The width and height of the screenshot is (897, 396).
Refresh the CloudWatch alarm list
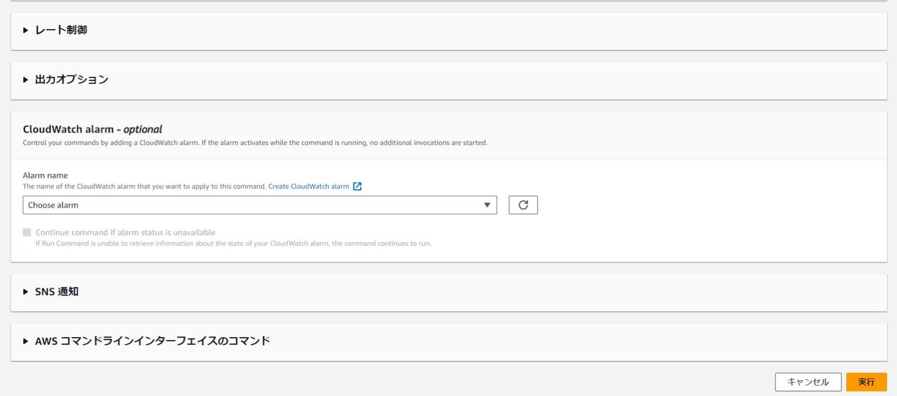point(523,205)
